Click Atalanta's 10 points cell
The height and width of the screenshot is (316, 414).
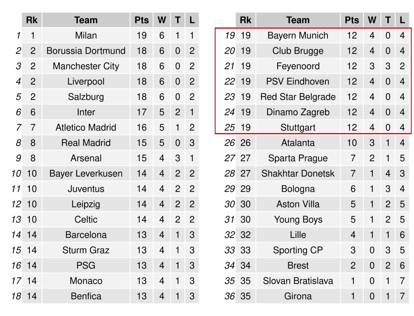coord(352,143)
